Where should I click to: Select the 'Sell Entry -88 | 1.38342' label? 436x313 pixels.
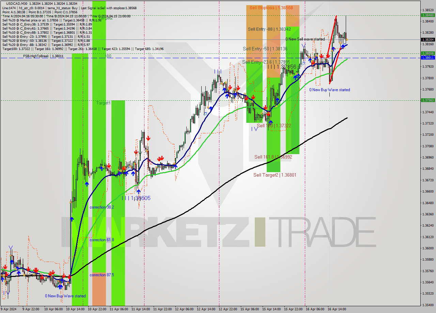pyautogui.click(x=269, y=29)
